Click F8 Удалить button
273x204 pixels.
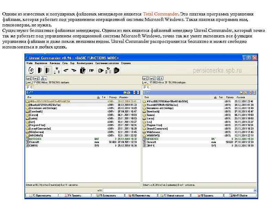coord(207,195)
